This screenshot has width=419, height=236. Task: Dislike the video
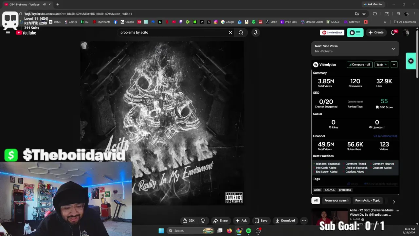[203, 221]
